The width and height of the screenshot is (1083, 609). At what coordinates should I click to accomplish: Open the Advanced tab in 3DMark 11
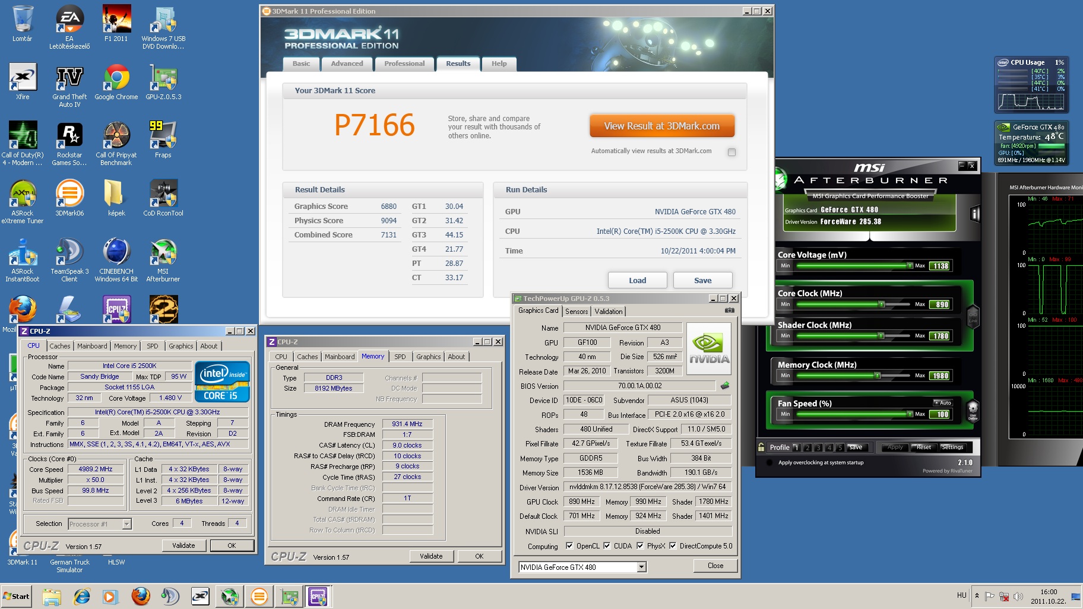[347, 64]
